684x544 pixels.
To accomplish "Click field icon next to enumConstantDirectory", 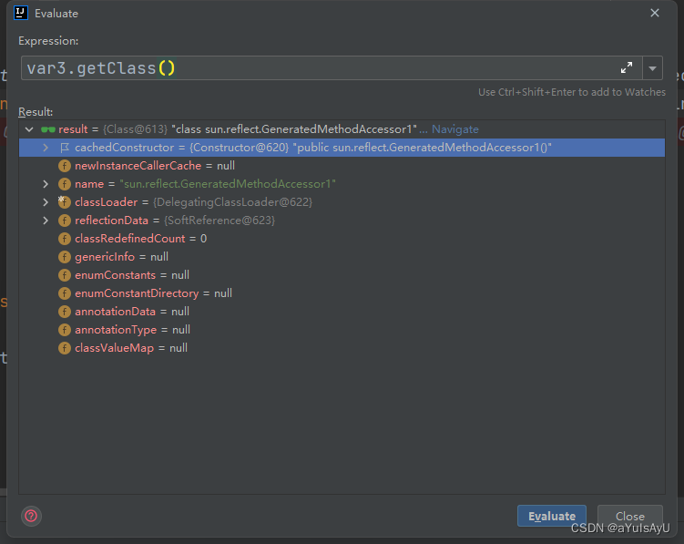I will tap(65, 293).
